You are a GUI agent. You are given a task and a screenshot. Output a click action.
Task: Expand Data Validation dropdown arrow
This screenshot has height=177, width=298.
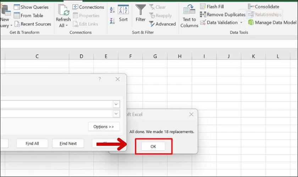coord(241,23)
